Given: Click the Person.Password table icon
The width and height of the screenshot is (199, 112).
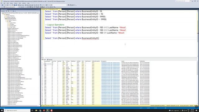Looking at the screenshot, I should point(9,52).
